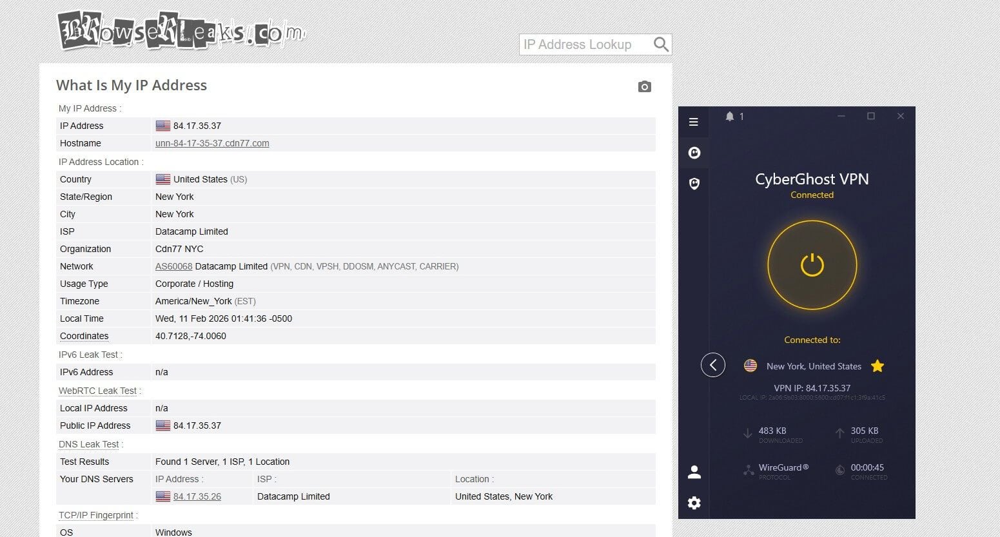Click the flag in the Country row
Viewport: 1000px width, 537px height.
pyautogui.click(x=163, y=179)
